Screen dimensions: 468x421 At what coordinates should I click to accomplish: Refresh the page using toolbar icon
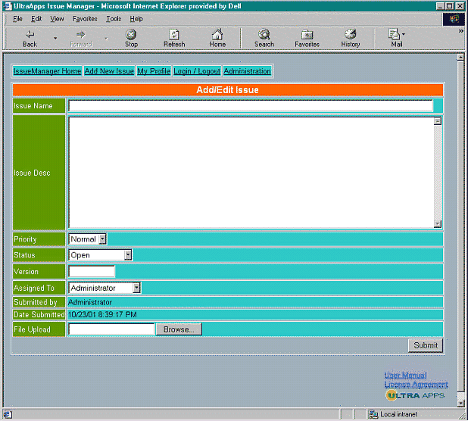point(174,35)
